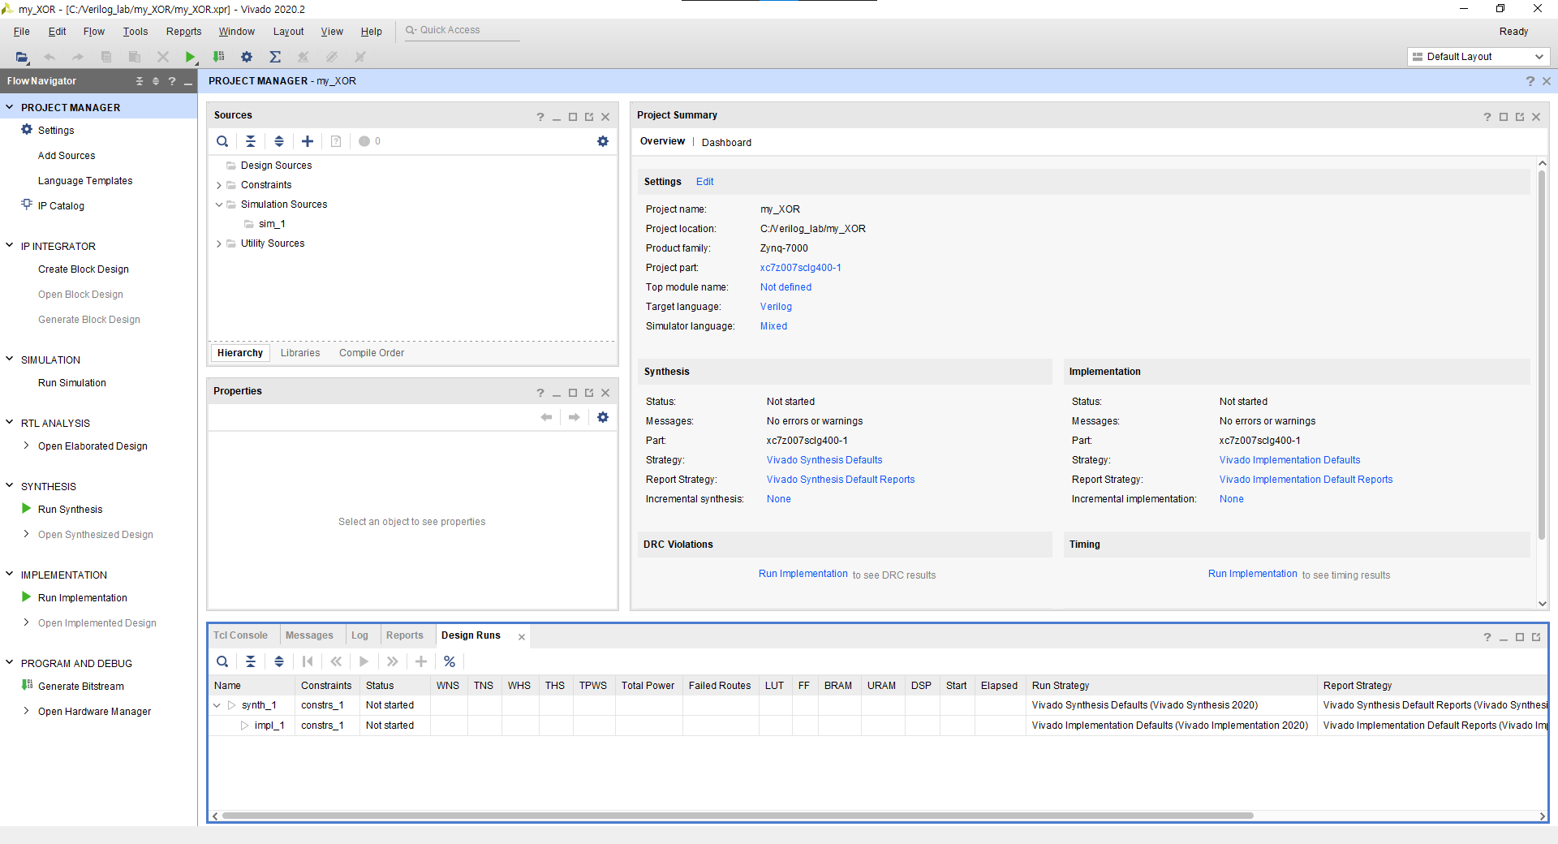Switch to the Tcl Console tab
The image size is (1558, 844).
tap(240, 635)
